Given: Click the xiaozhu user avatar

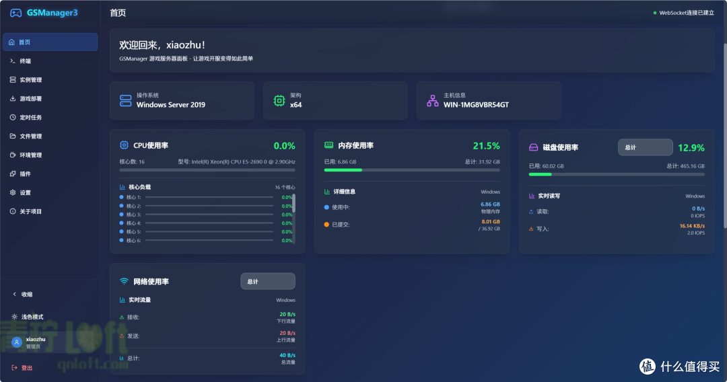Looking at the screenshot, I should click(17, 342).
